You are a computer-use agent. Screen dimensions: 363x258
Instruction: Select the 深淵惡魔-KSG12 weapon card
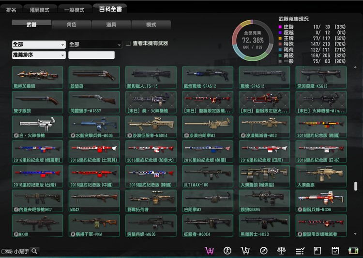pyautogui.click(x=321, y=78)
